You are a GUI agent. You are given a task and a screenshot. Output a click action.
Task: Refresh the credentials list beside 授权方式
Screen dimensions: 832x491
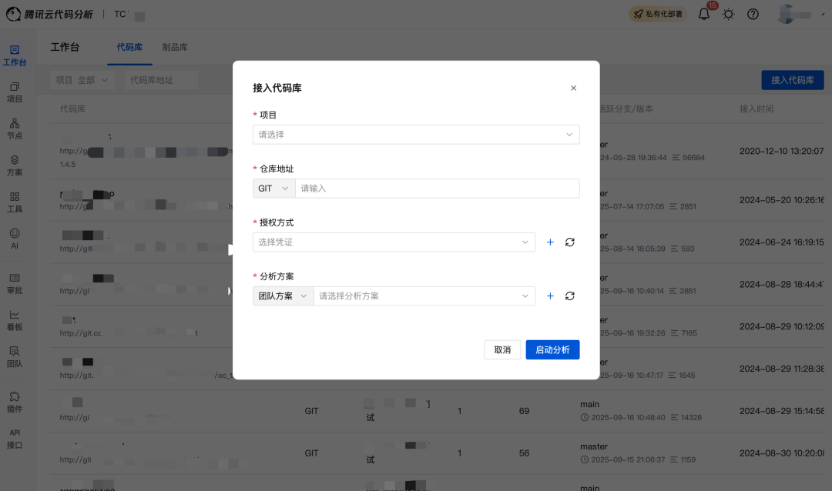[x=570, y=242]
